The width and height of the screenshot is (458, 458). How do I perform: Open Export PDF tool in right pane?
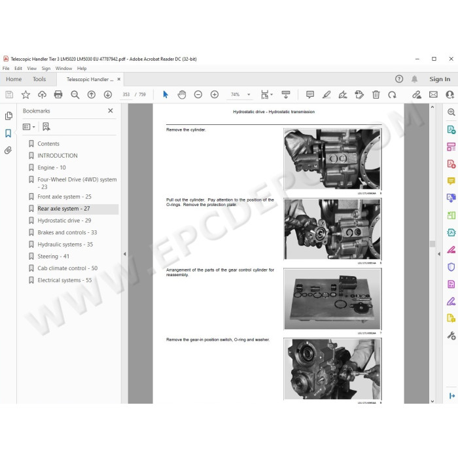click(x=451, y=129)
